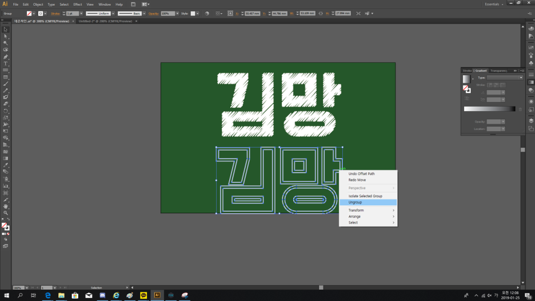
Task: Switch to the Untitled-2 document tab
Action: tap(106, 21)
